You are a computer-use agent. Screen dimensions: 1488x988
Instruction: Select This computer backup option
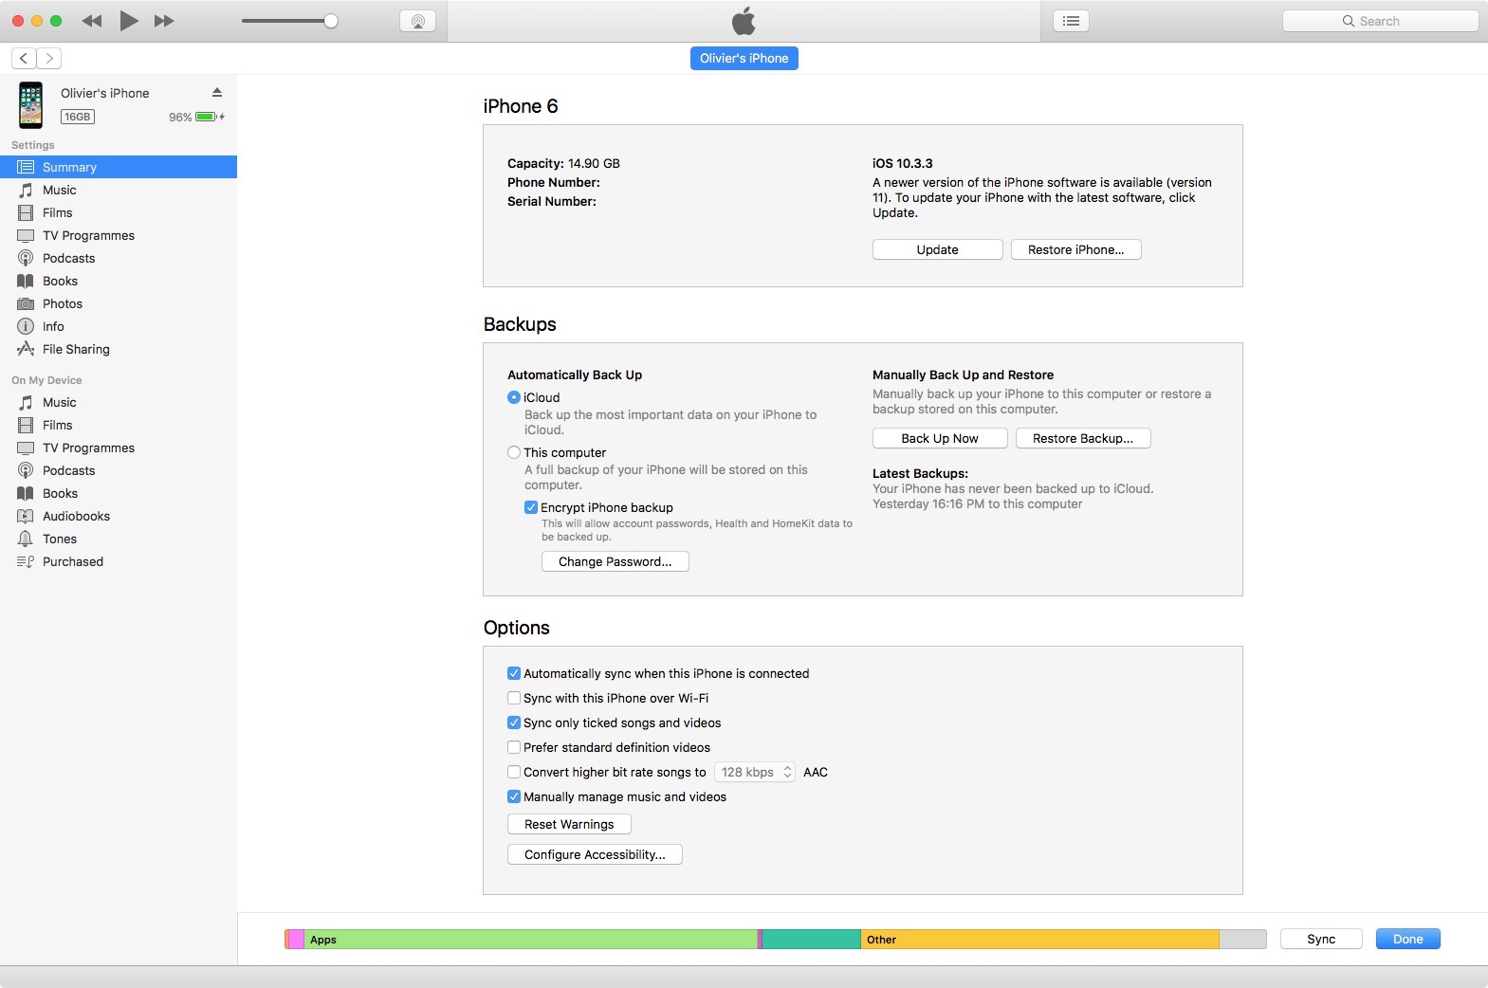[x=514, y=452]
